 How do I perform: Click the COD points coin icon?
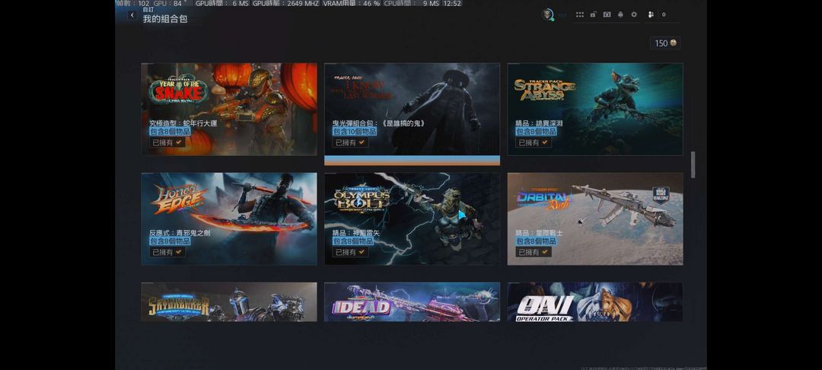coord(673,43)
